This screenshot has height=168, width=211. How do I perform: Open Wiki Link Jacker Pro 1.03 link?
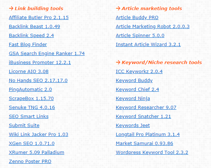pyautogui.click(x=39, y=135)
